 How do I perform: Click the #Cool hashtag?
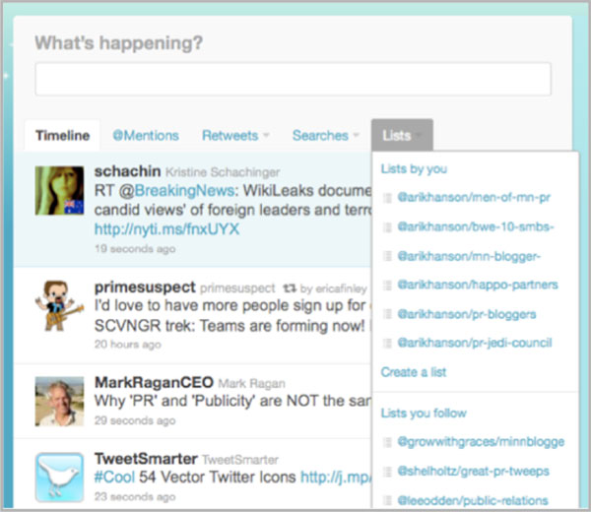click(x=114, y=478)
